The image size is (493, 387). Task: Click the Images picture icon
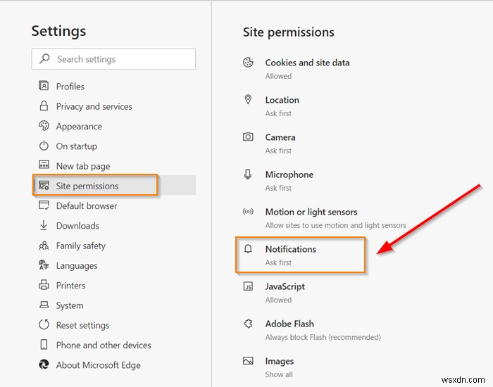pyautogui.click(x=248, y=360)
